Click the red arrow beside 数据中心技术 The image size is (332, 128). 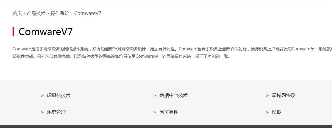point(155,95)
